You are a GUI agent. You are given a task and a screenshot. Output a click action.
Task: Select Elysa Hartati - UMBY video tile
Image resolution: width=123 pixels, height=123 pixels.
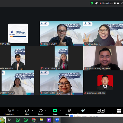click(61, 83)
